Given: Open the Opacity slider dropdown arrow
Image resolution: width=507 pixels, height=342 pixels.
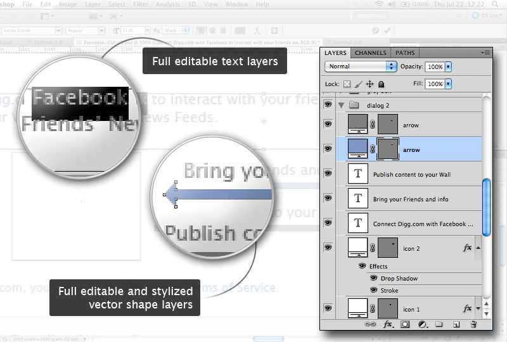Looking at the screenshot, I should coord(448,66).
